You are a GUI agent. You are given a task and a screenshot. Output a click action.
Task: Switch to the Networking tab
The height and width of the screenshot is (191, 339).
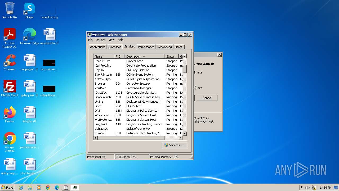[x=164, y=47]
